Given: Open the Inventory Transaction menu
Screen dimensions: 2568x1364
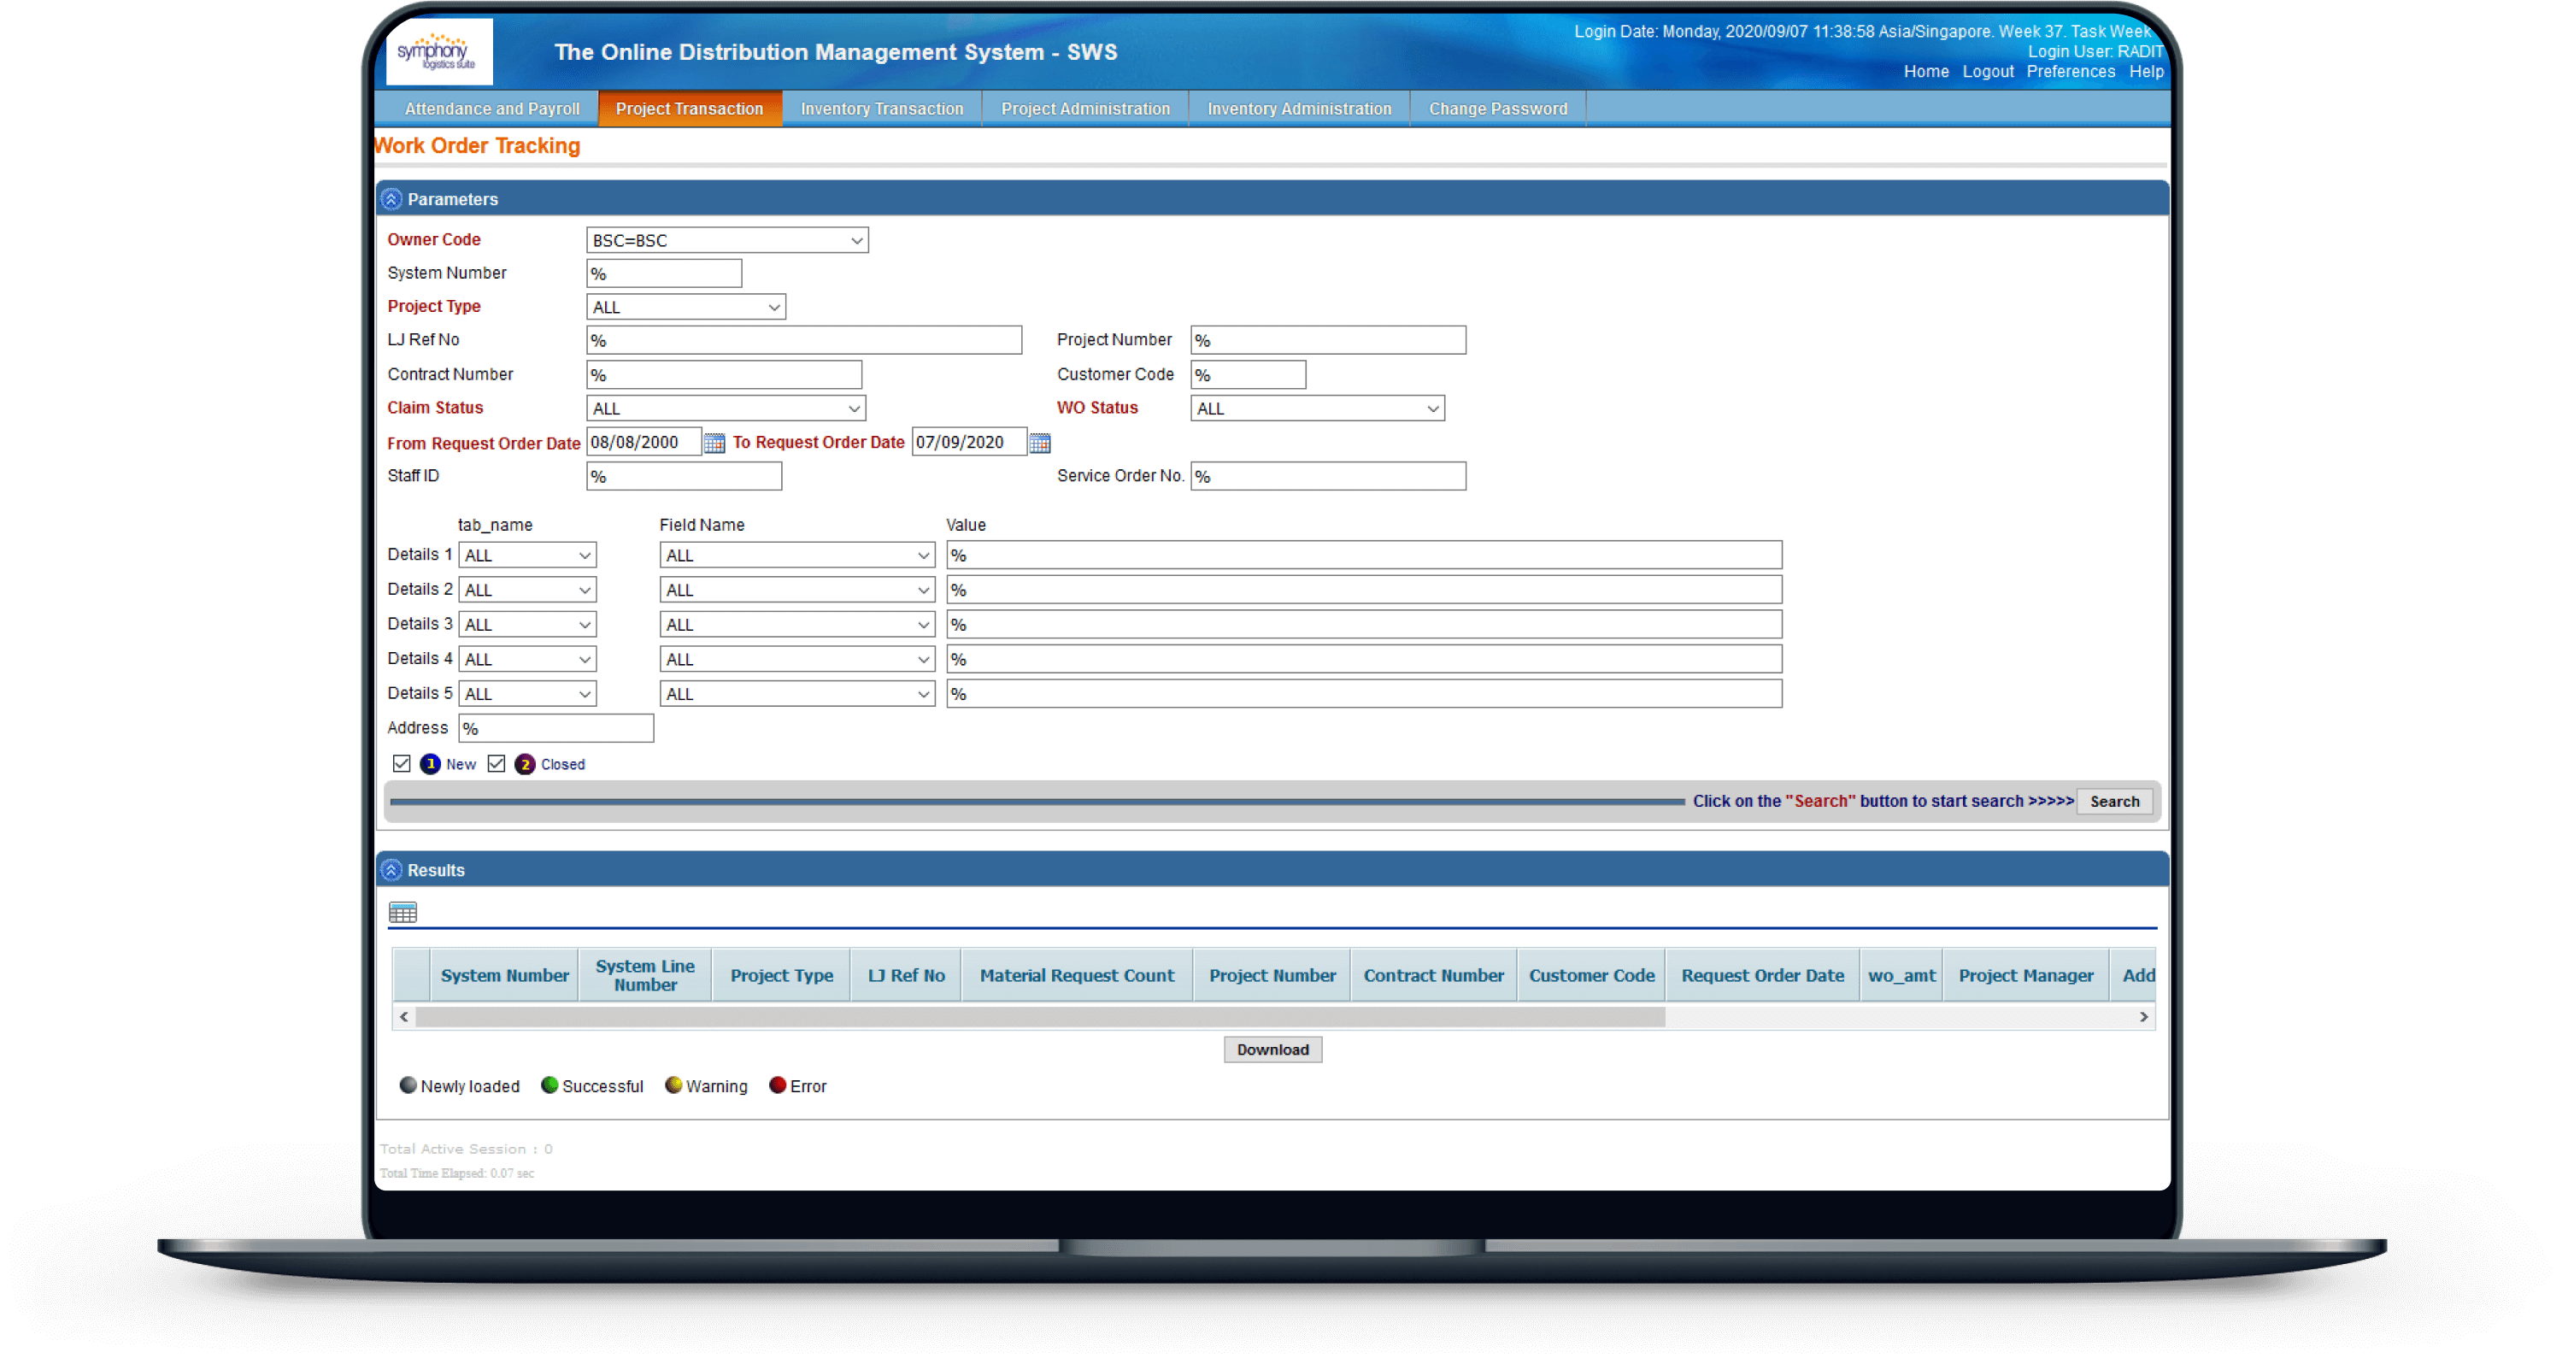Looking at the screenshot, I should 881,109.
